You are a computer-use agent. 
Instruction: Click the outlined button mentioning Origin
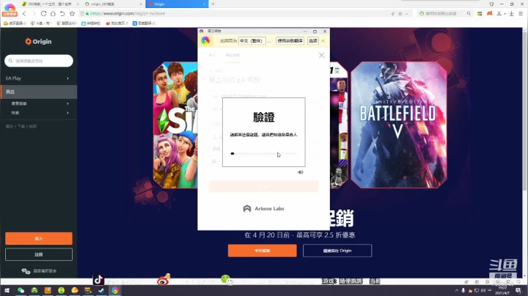[x=337, y=251]
